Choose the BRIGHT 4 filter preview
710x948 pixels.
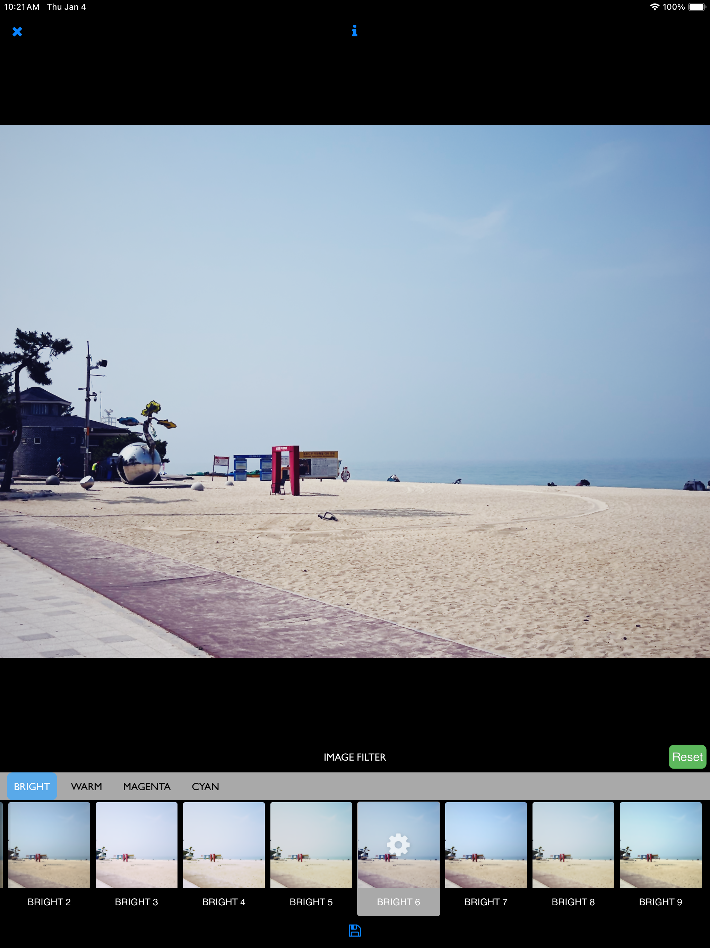pyautogui.click(x=224, y=845)
